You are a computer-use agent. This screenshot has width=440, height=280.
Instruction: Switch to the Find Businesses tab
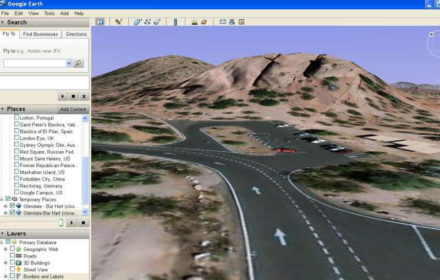(x=40, y=34)
